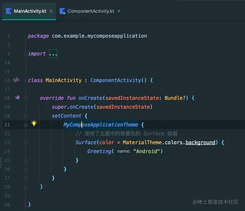Close the ComponentActivity.kt tab
Image resolution: width=245 pixels, height=211 pixels.
(119, 11)
